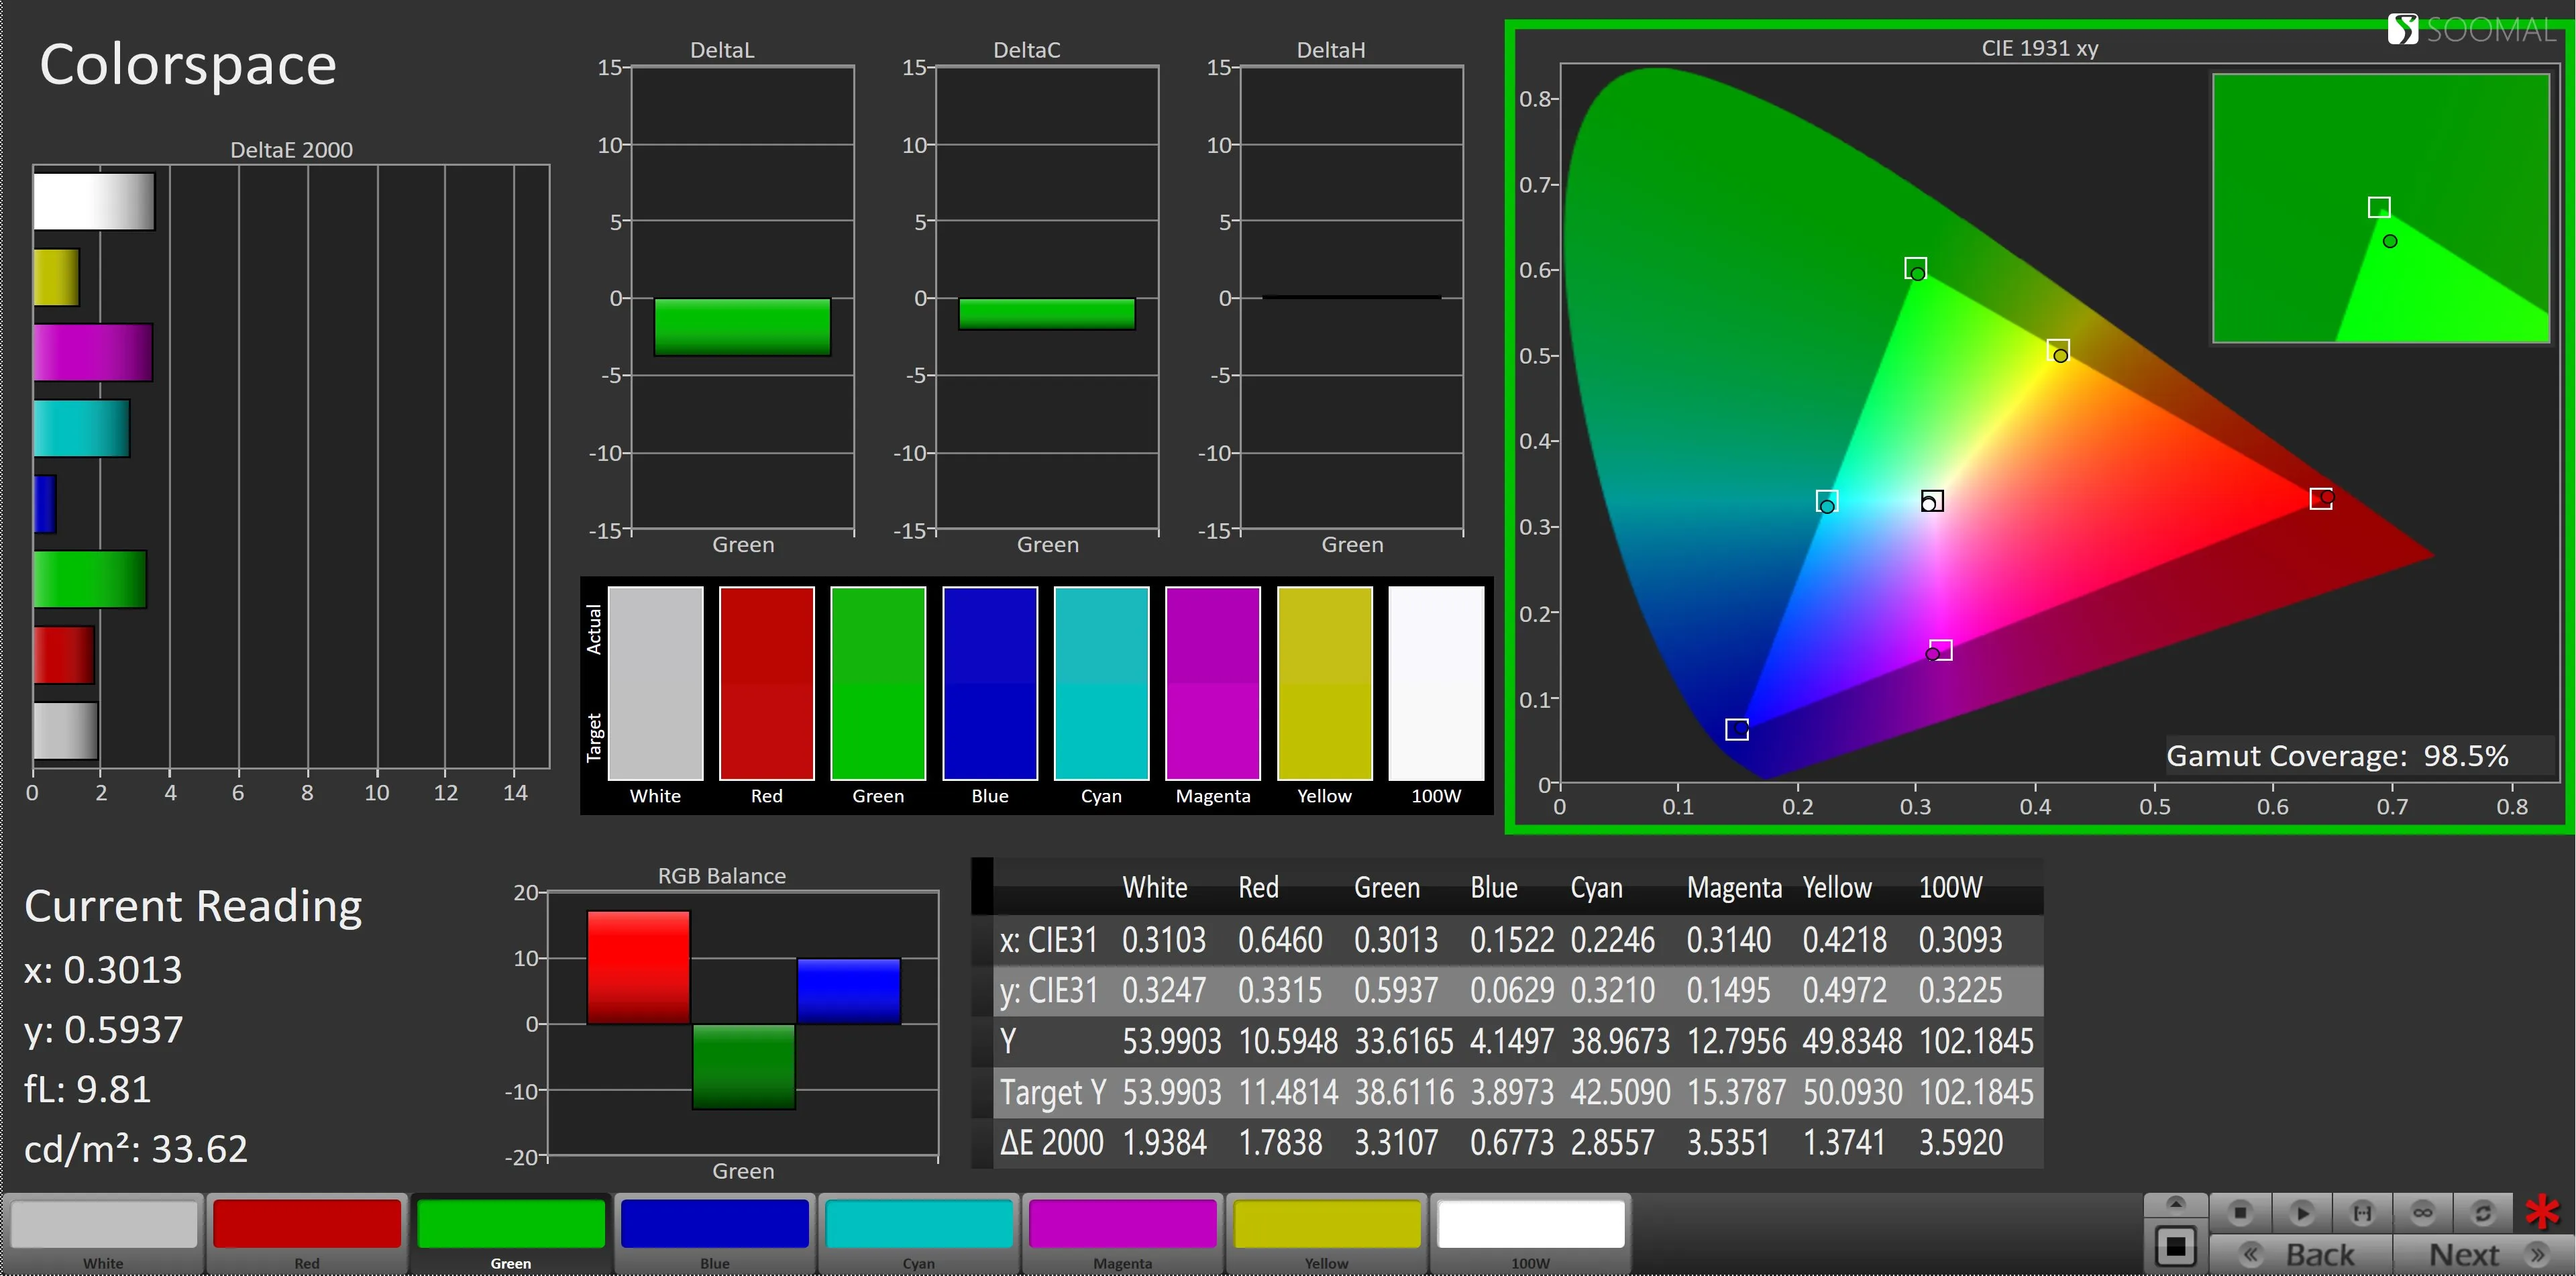Click the cyan DeltaE 2000 bar
Viewport: 2576px width, 1276px height.
point(81,428)
